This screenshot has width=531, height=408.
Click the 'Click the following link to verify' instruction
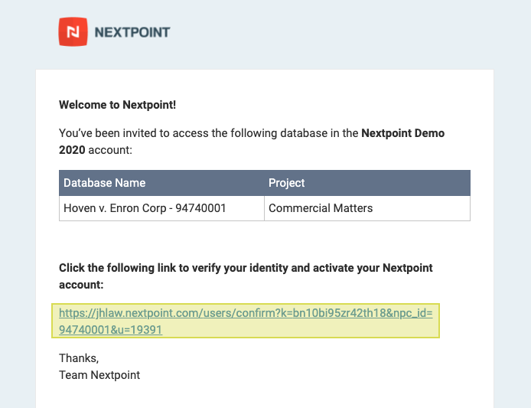pos(246,276)
